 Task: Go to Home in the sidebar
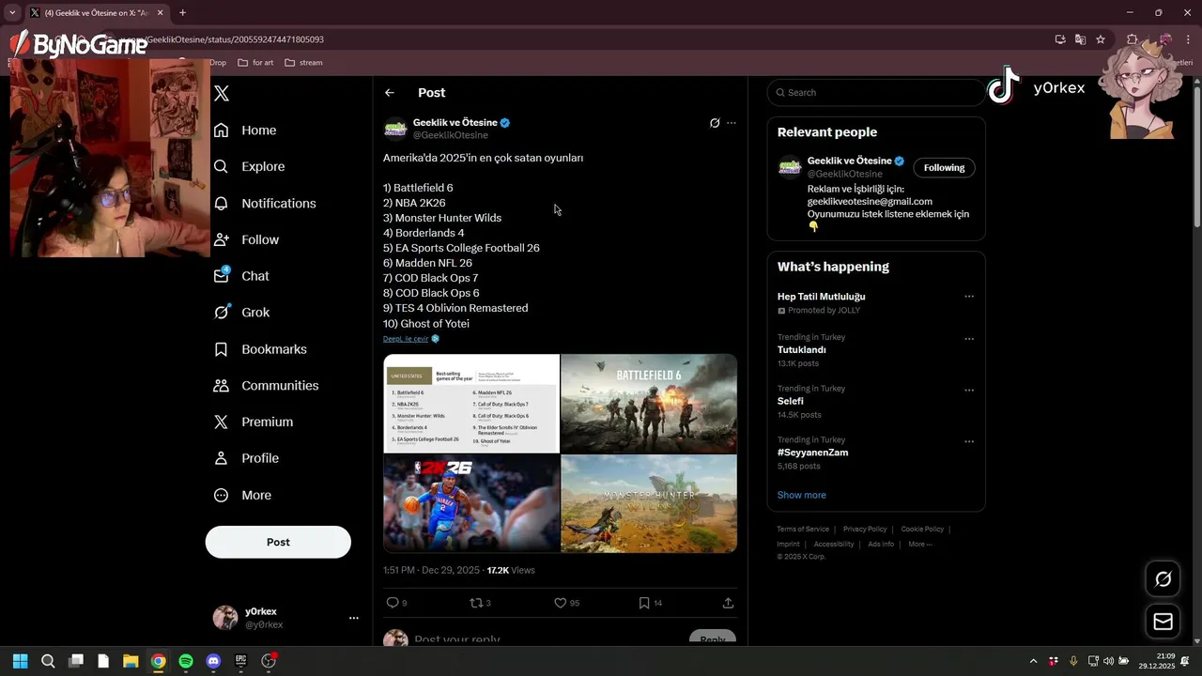(x=246, y=131)
